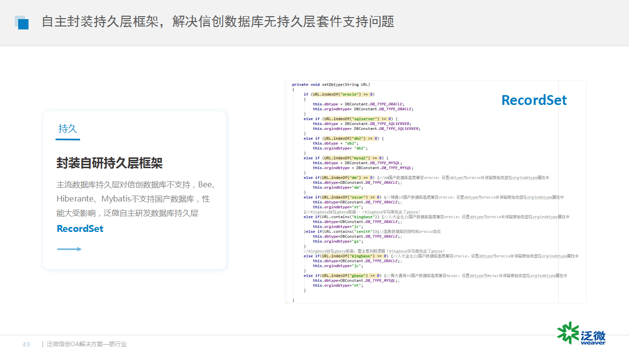629x353 pixels.
Task: Click the URL.indexOf("mysql") condition
Action: pyautogui.click(x=352, y=158)
